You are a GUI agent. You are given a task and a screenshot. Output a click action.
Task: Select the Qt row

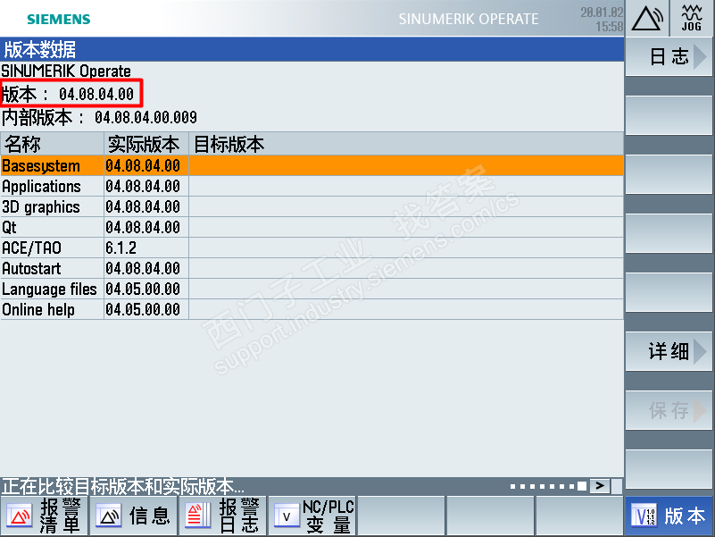[x=312, y=227]
